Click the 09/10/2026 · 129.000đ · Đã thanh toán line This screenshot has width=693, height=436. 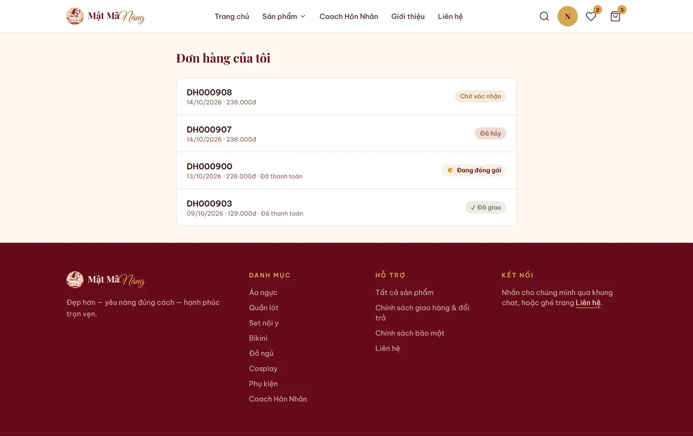(x=245, y=214)
